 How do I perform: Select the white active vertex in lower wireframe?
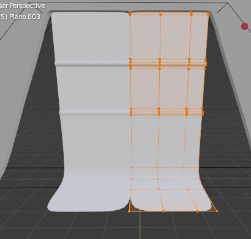(184, 179)
